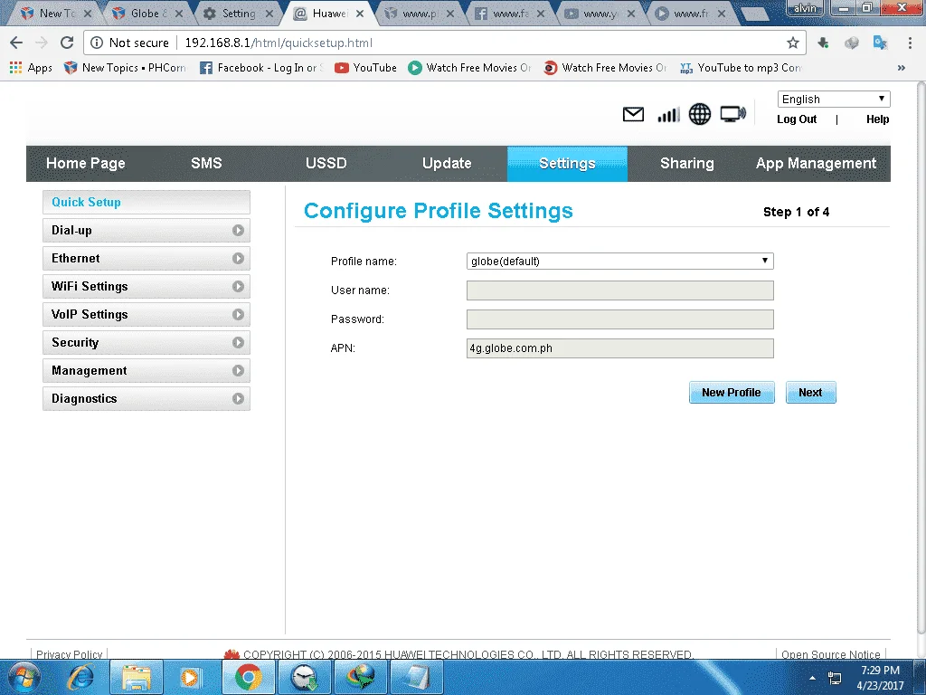Click the Password input field

pos(620,319)
